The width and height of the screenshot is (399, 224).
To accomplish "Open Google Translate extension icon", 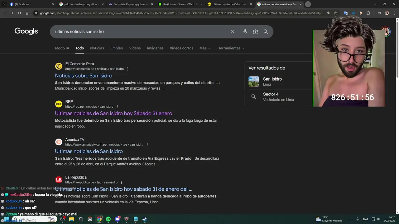I will pos(346,13).
